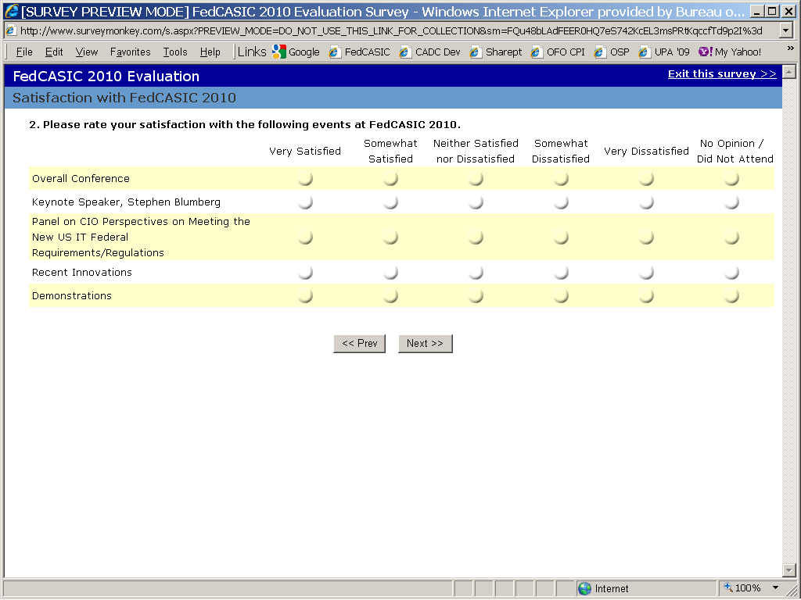
Task: Select Very Satisfied for Recent Innovations
Action: (x=306, y=273)
